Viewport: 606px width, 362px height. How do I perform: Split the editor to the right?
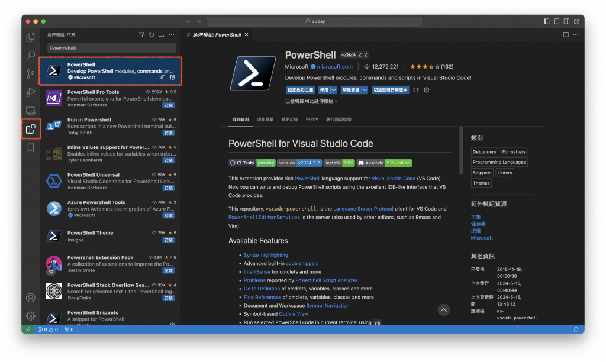tap(566, 35)
